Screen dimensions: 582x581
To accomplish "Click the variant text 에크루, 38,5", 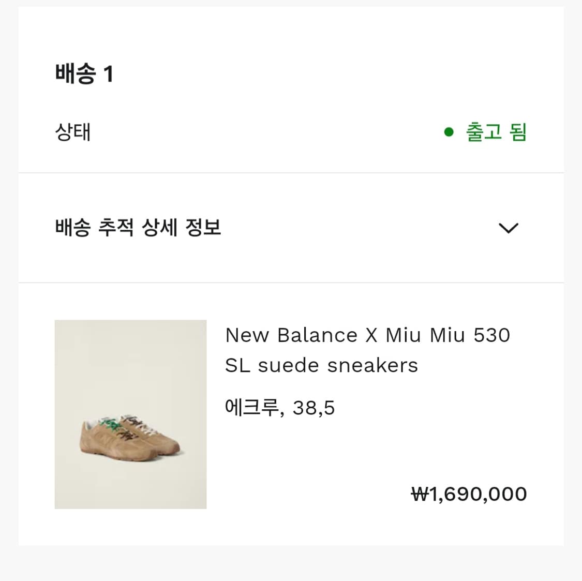I will click(280, 407).
